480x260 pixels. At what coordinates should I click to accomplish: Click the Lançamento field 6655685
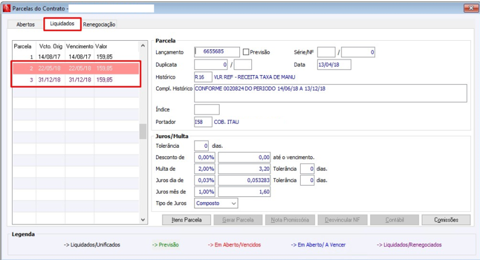click(x=217, y=52)
